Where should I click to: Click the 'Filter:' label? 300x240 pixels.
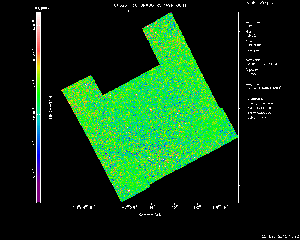[250, 32]
